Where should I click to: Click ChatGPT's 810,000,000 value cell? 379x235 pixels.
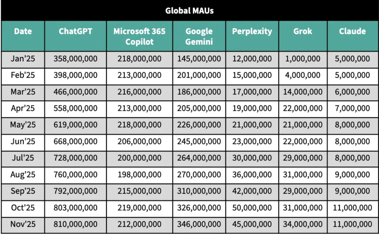tap(75, 224)
